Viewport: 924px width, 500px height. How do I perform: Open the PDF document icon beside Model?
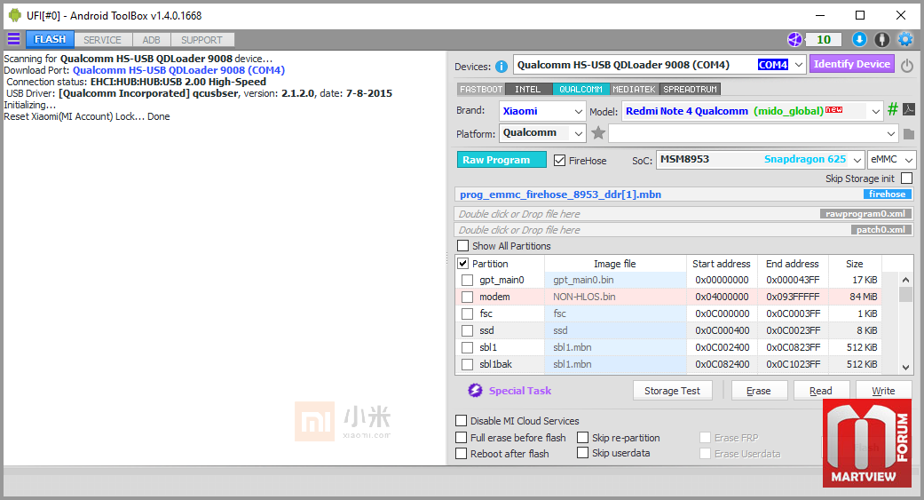[909, 109]
